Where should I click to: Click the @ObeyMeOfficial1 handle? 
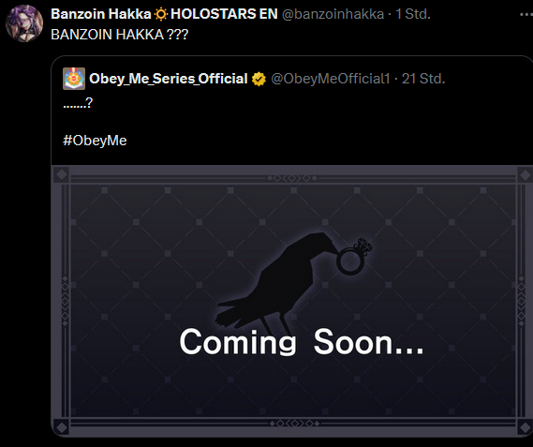tap(331, 79)
